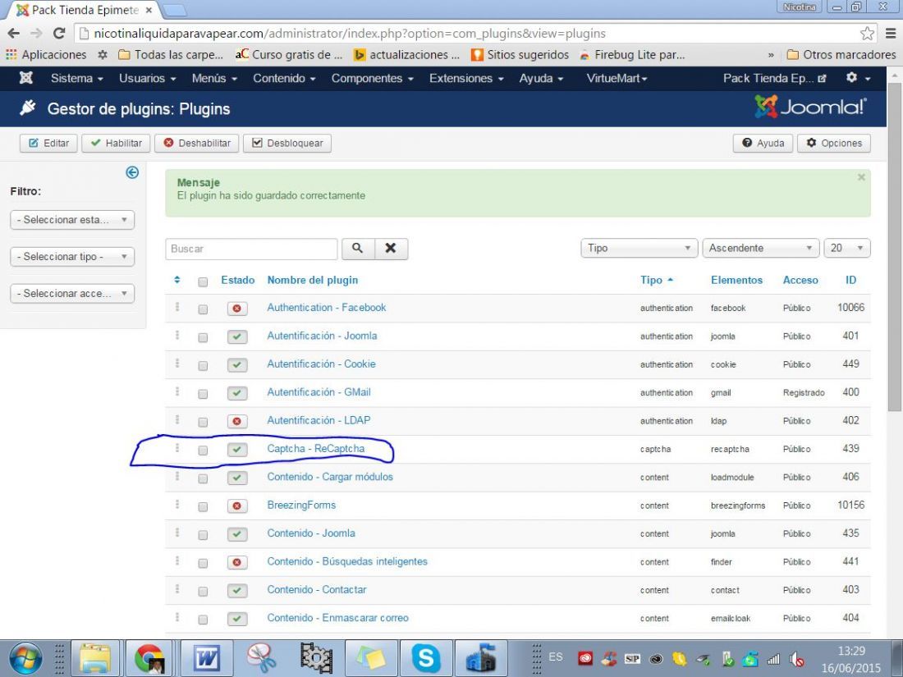
Task: Collapse the filter sidebar with the arrow icon
Action: pos(132,172)
